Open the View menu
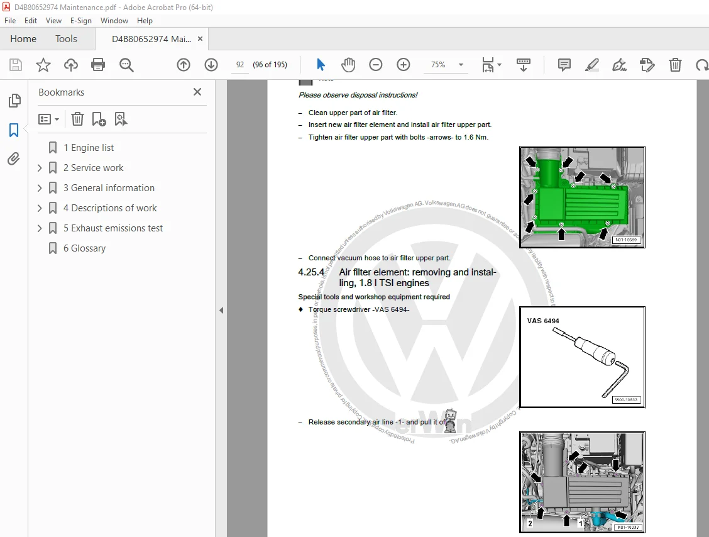The width and height of the screenshot is (709, 537). 53,20
